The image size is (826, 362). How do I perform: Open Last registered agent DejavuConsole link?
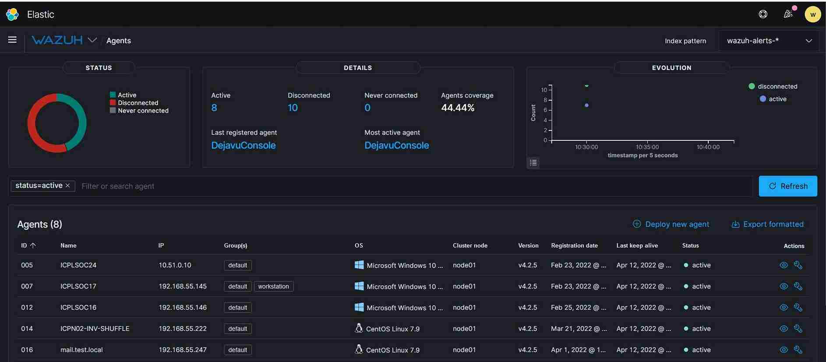244,145
